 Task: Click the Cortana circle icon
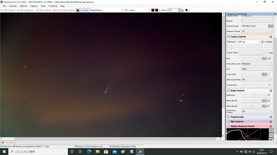72,152
